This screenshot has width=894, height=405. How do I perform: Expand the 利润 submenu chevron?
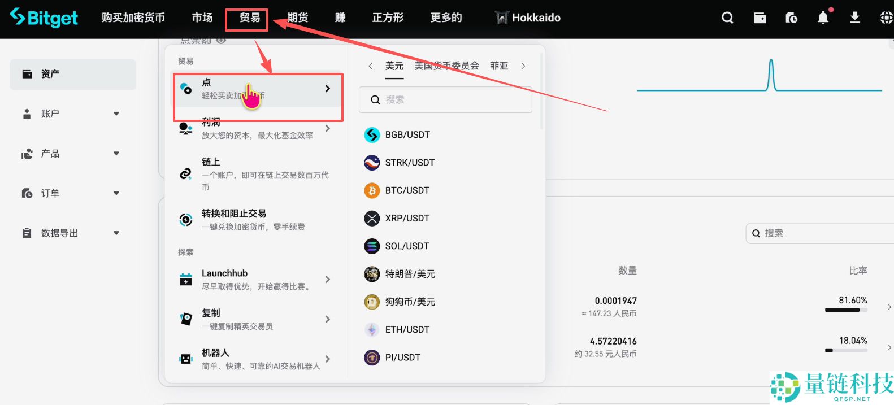coord(328,129)
